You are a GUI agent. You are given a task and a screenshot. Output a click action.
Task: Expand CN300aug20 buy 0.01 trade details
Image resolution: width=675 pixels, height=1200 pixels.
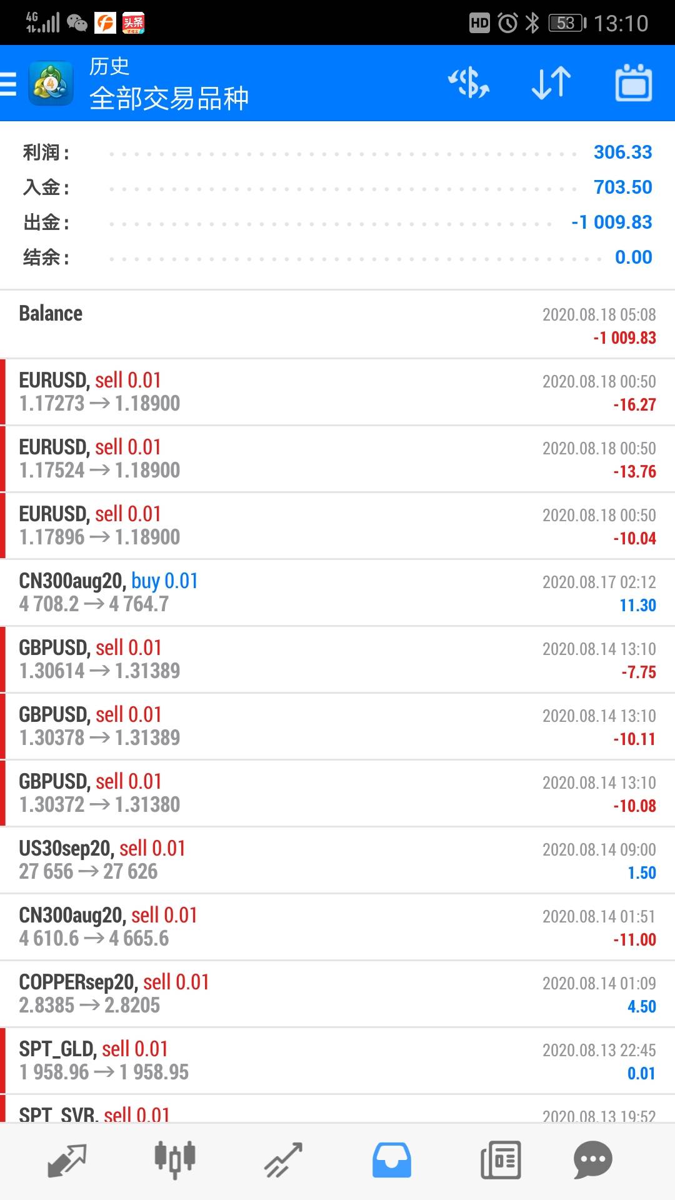(x=337, y=592)
